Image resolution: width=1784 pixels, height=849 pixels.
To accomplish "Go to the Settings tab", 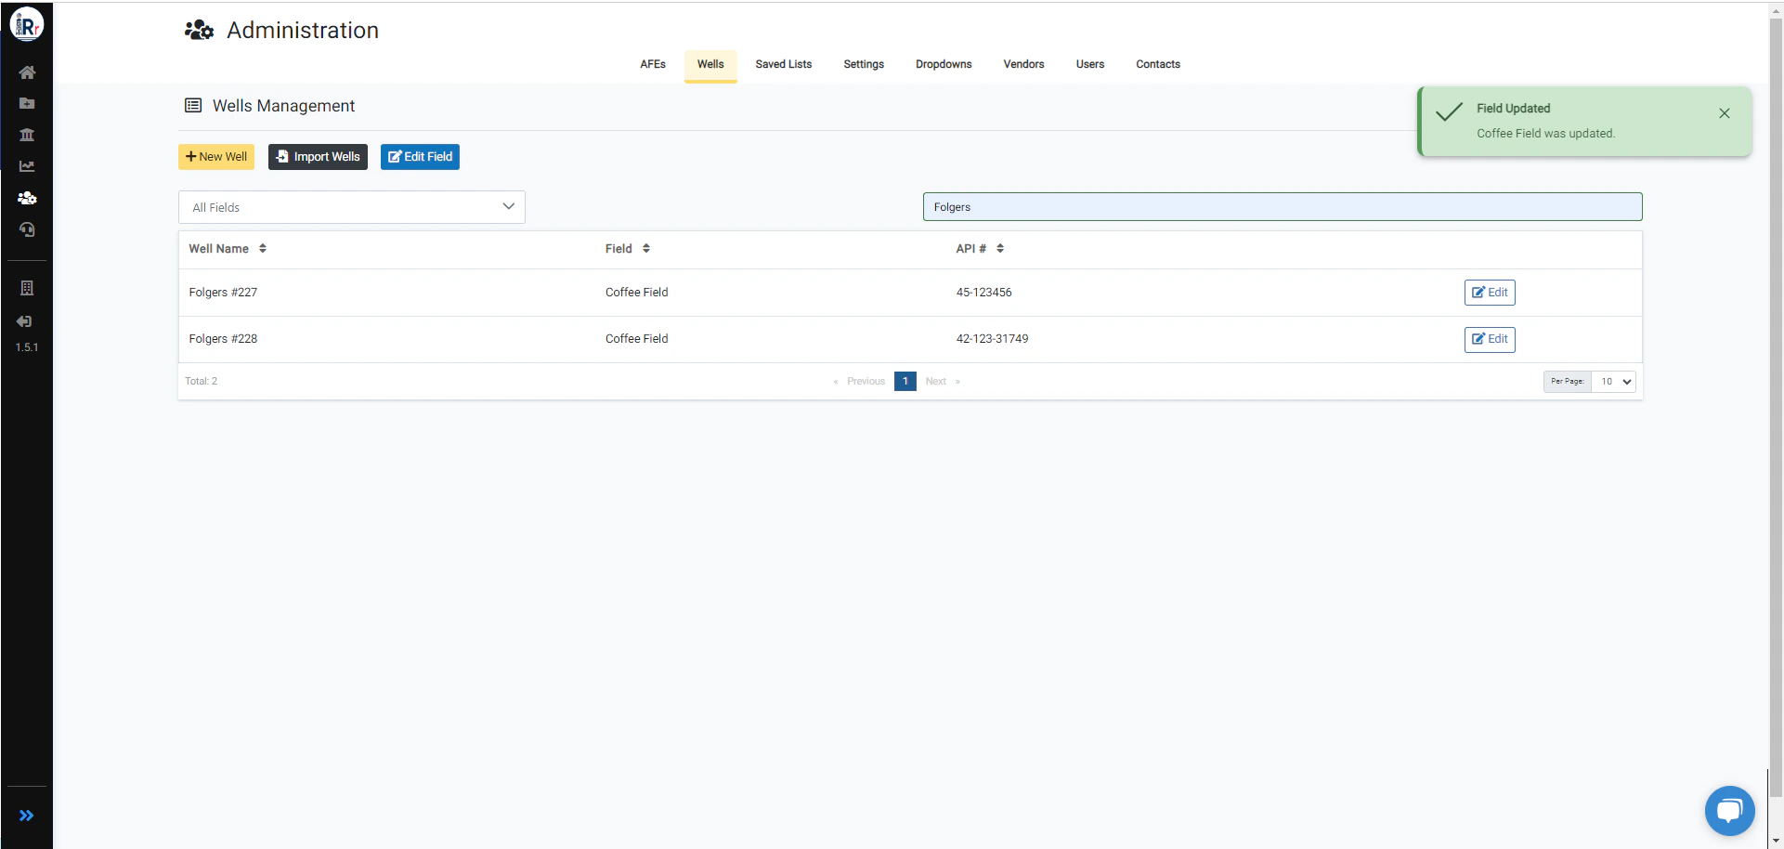I will [x=864, y=64].
